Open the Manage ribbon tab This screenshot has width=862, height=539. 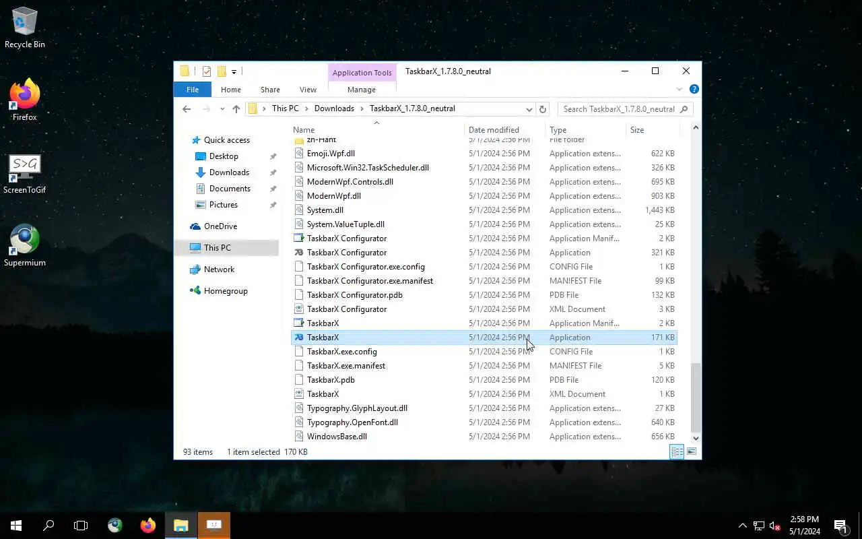click(362, 90)
